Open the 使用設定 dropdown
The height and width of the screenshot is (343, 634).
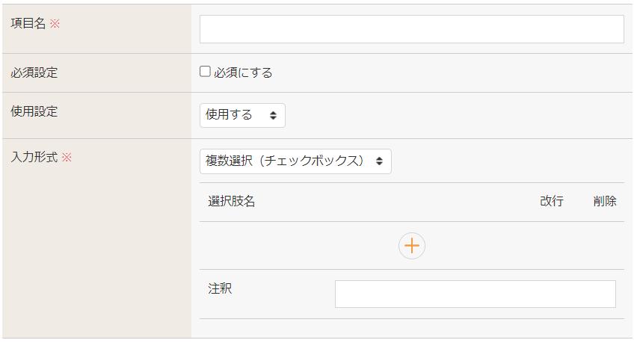click(x=242, y=116)
